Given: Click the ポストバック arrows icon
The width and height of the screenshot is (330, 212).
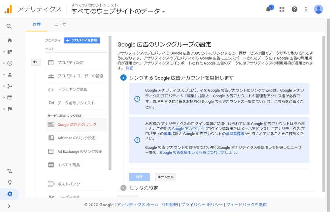Looking at the screenshot, I should coord(51,184).
